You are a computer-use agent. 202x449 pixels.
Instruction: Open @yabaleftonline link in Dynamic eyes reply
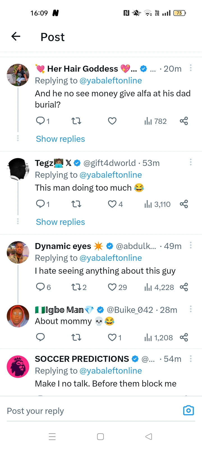[111, 258]
